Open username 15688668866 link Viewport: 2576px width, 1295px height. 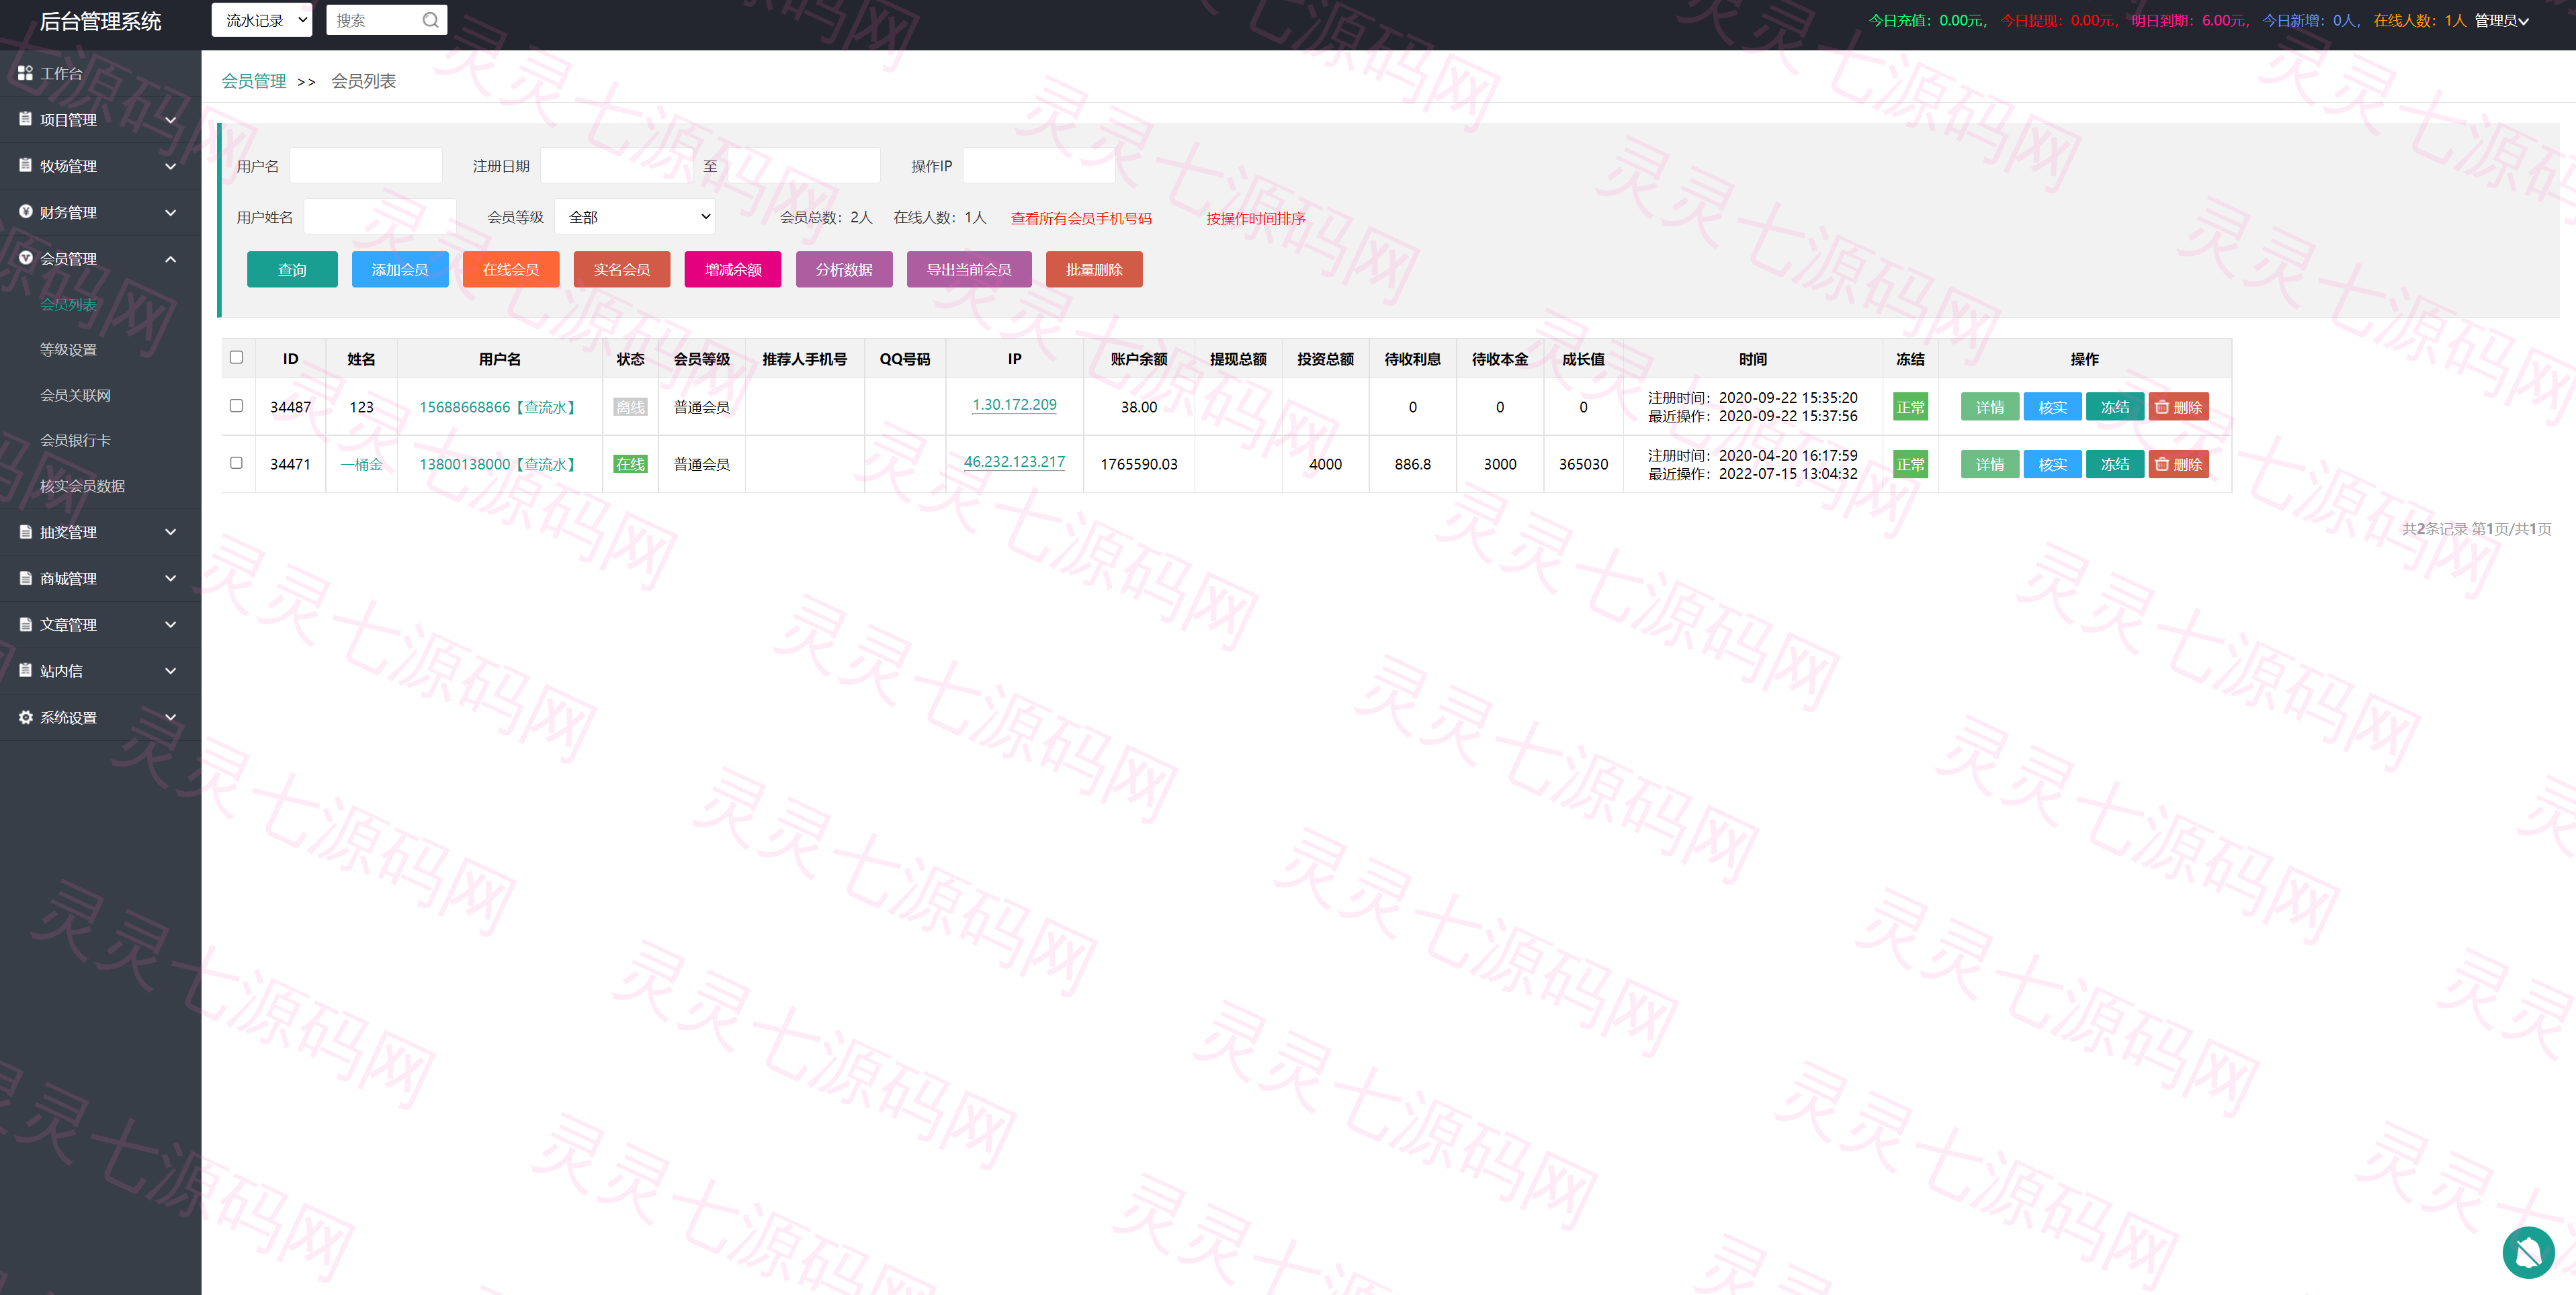pos(464,407)
